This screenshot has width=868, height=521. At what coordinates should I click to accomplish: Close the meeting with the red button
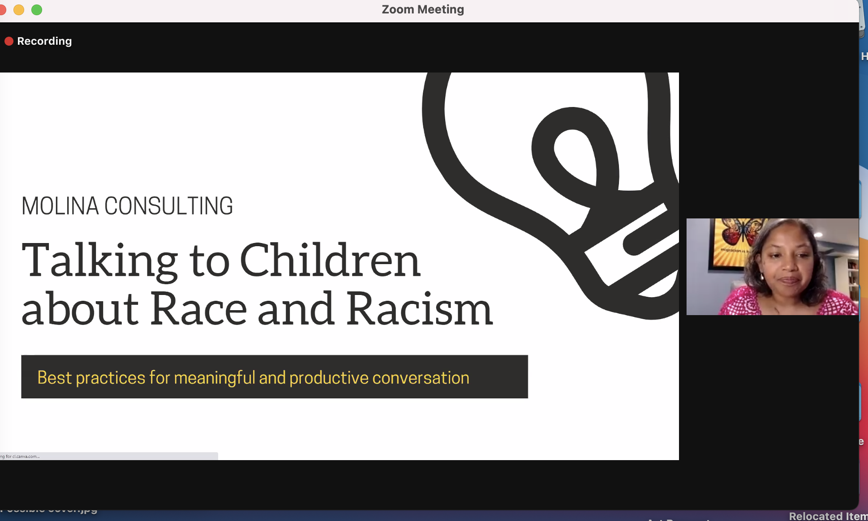click(2, 9)
